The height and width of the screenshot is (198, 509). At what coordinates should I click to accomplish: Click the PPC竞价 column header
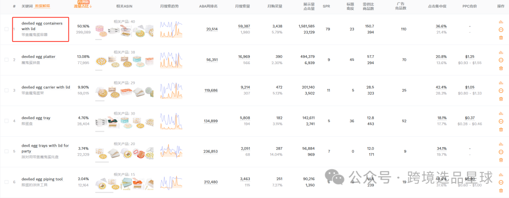coord(470,6)
